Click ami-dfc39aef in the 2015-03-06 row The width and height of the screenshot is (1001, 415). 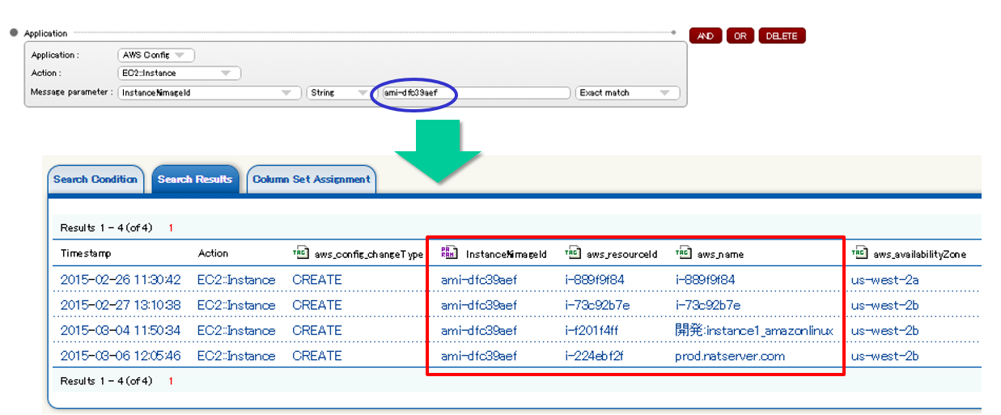[x=479, y=355]
